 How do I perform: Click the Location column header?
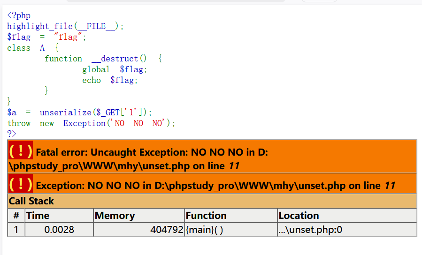click(x=299, y=216)
